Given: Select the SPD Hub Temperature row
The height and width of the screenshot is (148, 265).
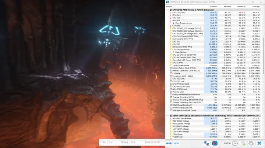Looking at the screenshot, I should tap(213, 118).
